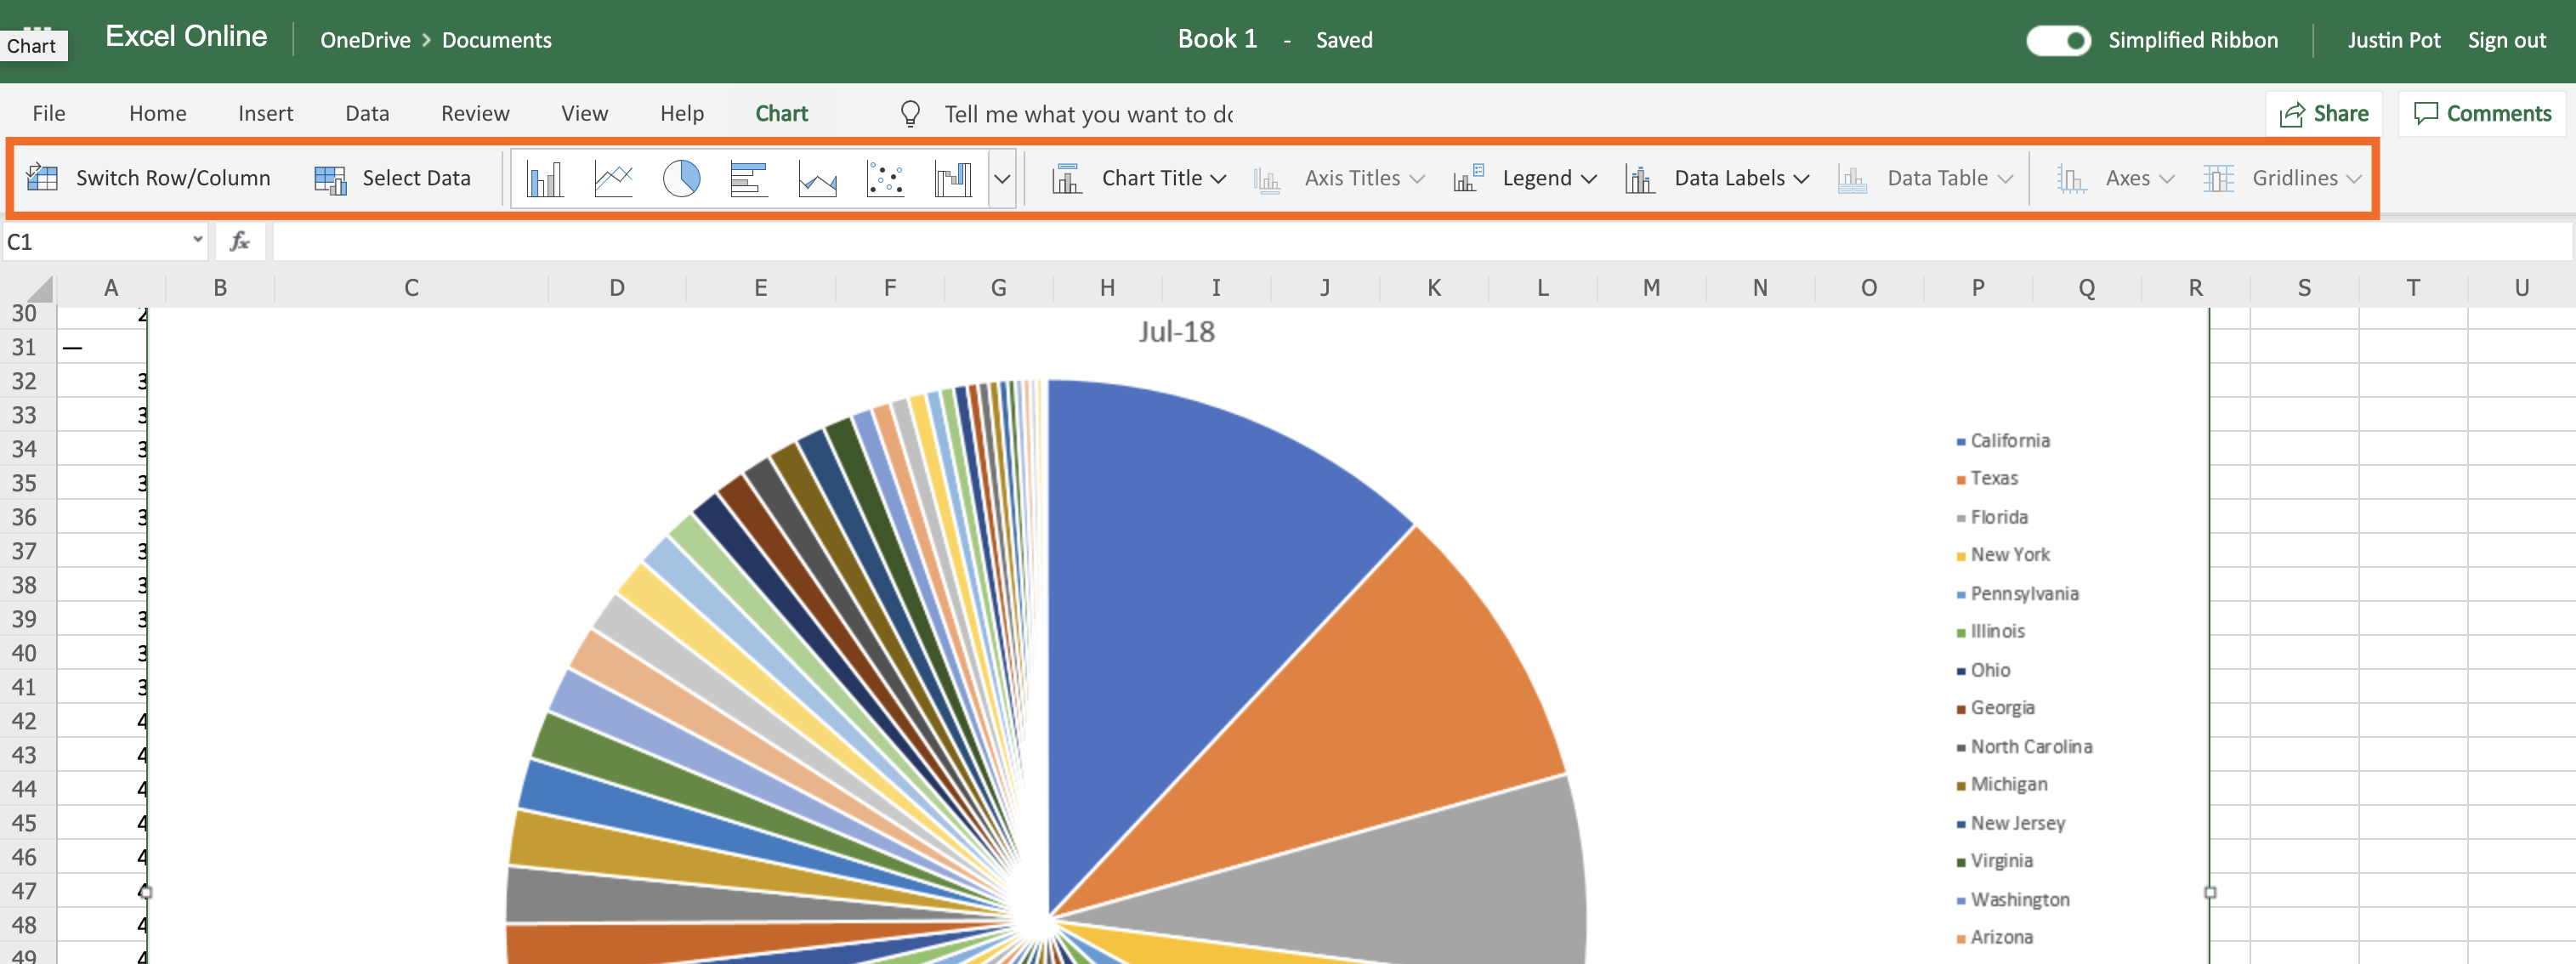Choose the column chart type icon
The width and height of the screenshot is (2576, 964).
545,179
